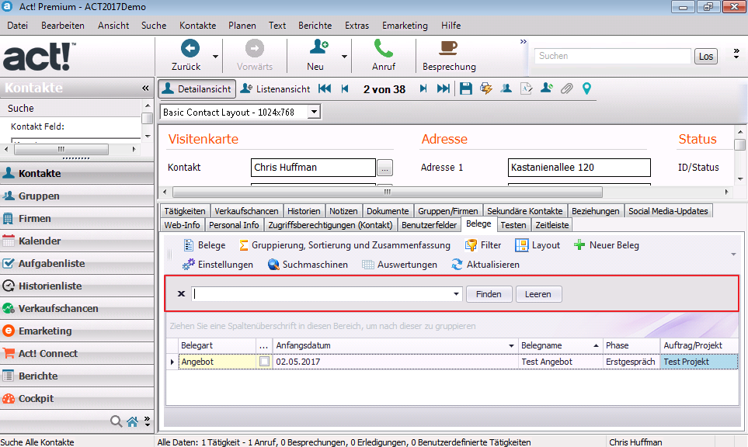Viewport: 748px width, 447px height.
Task: Collapse the Kontakte sidebar panel
Action: pos(145,88)
